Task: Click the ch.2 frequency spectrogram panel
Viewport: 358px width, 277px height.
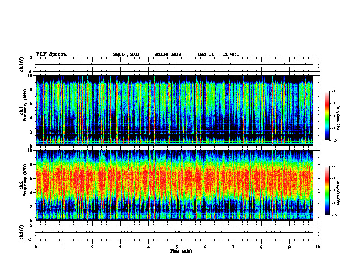Action: [x=174, y=186]
